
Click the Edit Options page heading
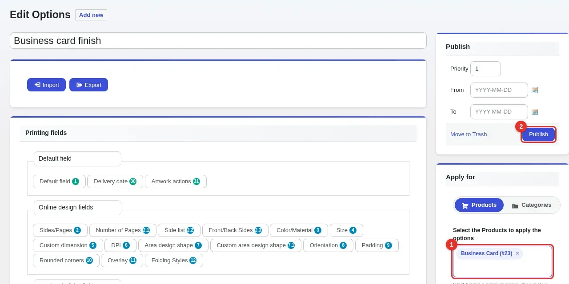pyautogui.click(x=40, y=15)
